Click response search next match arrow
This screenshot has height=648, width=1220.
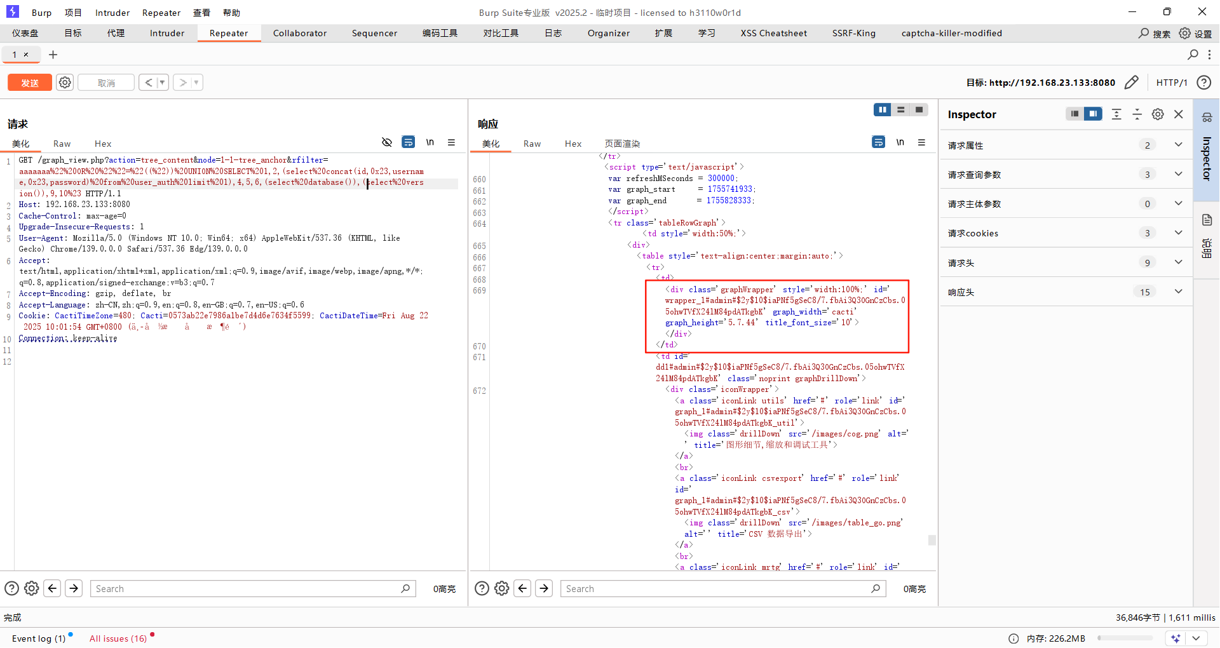[544, 588]
